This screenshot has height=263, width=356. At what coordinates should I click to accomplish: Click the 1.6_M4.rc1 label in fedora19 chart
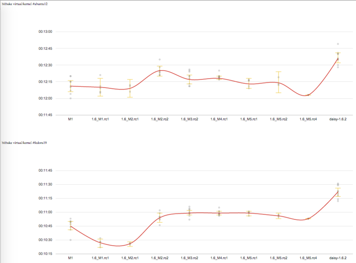pyautogui.click(x=219, y=258)
